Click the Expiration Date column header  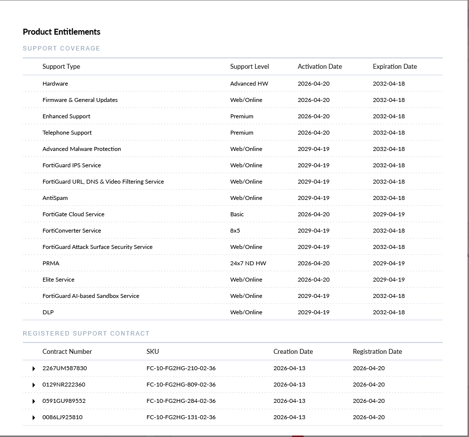pos(395,66)
